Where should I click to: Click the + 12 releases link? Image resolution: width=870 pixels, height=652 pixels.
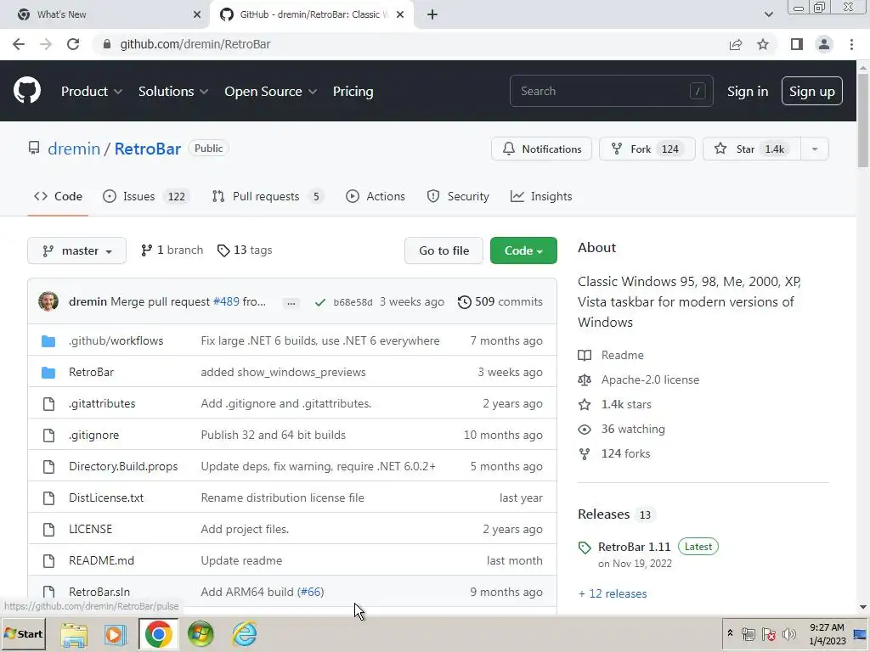[613, 593]
